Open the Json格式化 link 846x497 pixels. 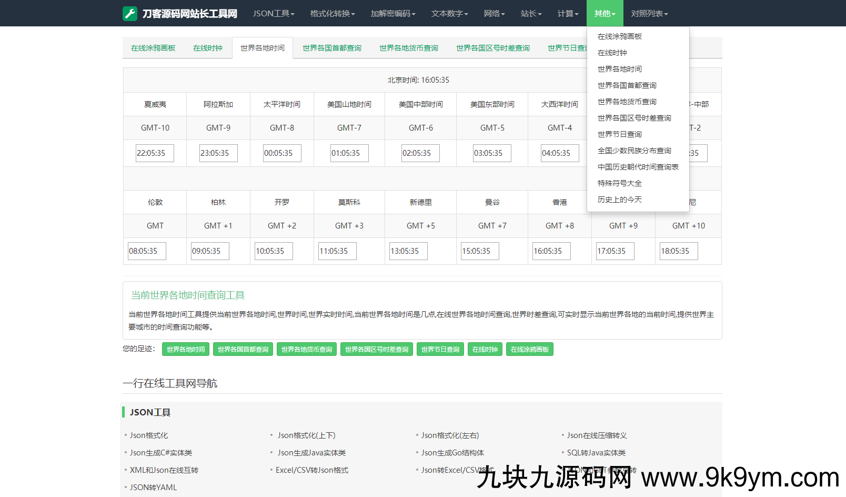pyautogui.click(x=149, y=435)
